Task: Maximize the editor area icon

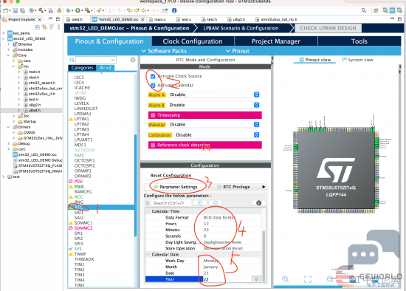Action: pyautogui.click(x=400, y=19)
